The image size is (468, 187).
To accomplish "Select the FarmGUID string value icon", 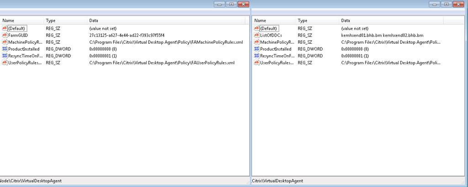I will tap(5, 35).
